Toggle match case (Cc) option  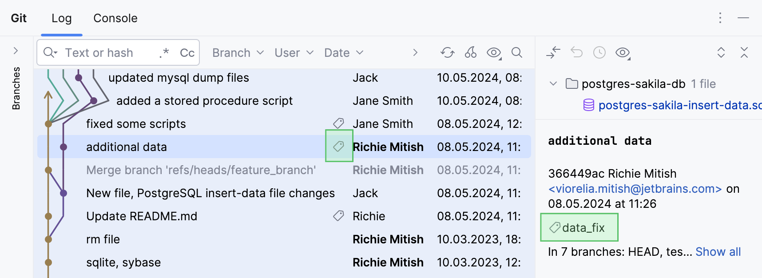click(187, 53)
